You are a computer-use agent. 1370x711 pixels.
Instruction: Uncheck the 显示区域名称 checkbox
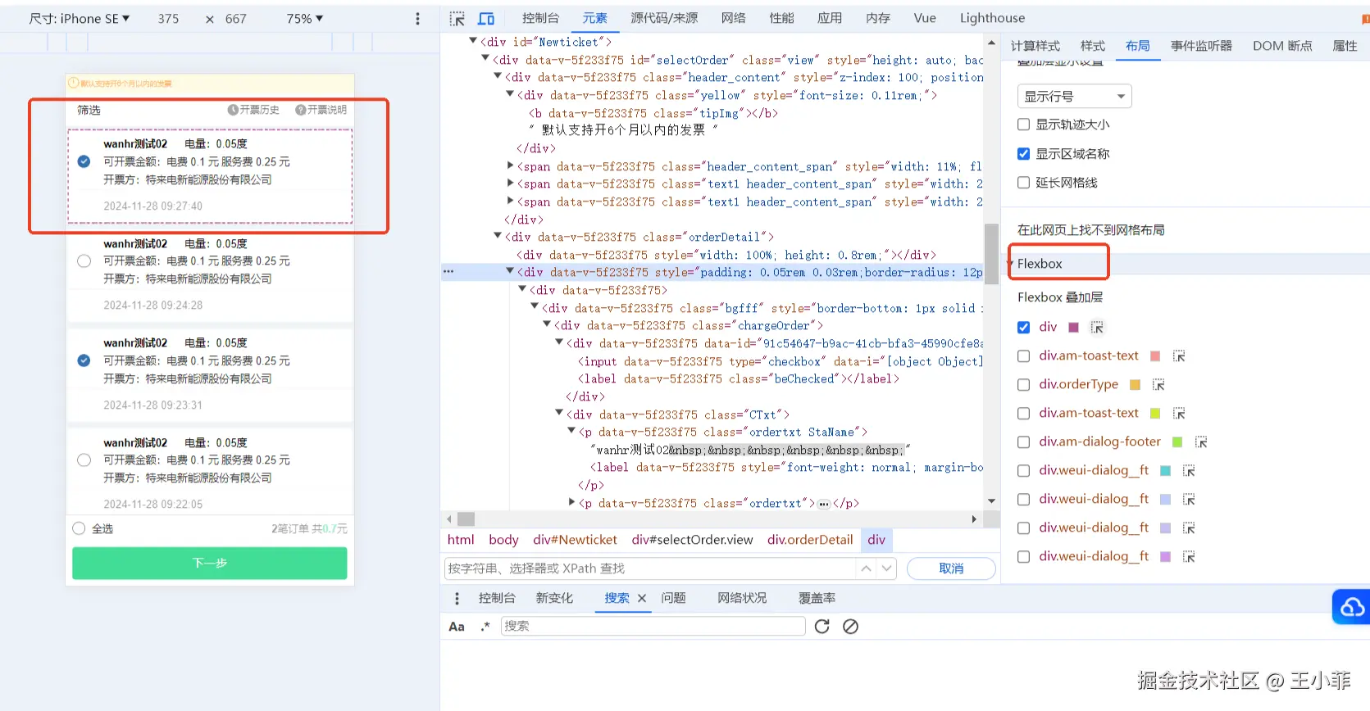click(1023, 154)
